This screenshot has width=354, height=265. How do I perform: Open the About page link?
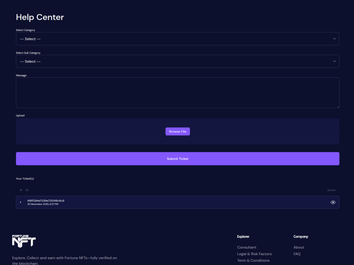click(299, 247)
